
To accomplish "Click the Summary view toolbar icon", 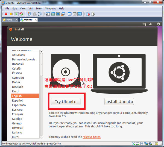I will 69,14.
